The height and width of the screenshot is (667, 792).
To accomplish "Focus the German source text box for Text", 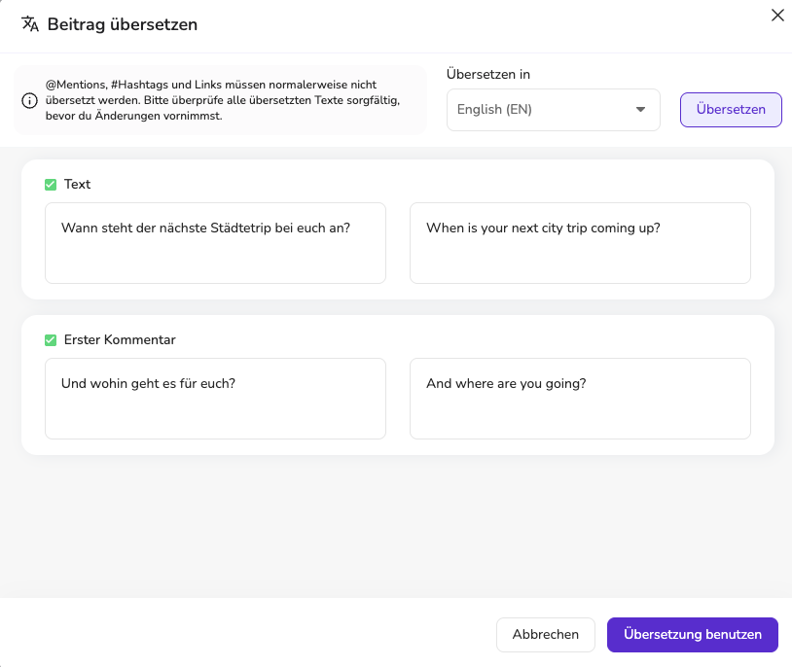I will (x=215, y=243).
